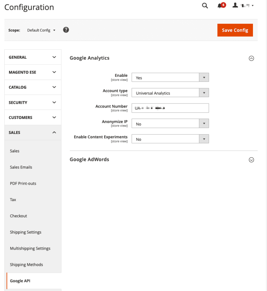Screen dimensions: 267x291
Task: Open Shipping Methods settings
Action: coord(26,264)
